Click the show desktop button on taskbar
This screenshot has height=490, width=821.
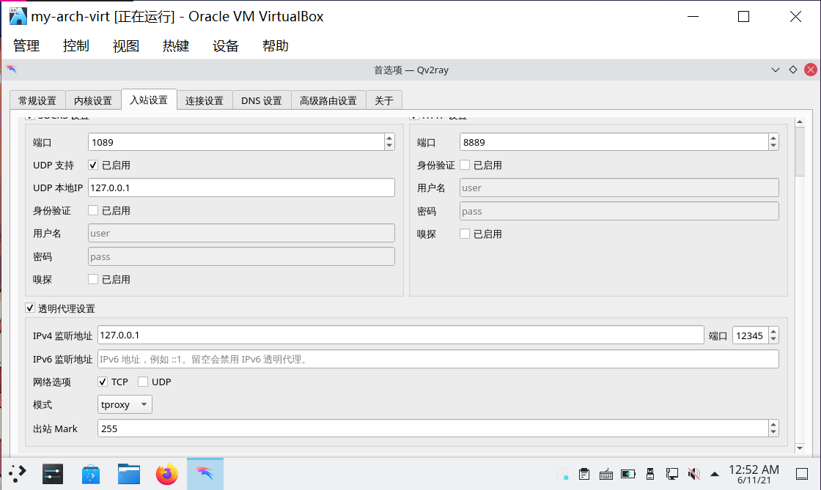point(801,473)
